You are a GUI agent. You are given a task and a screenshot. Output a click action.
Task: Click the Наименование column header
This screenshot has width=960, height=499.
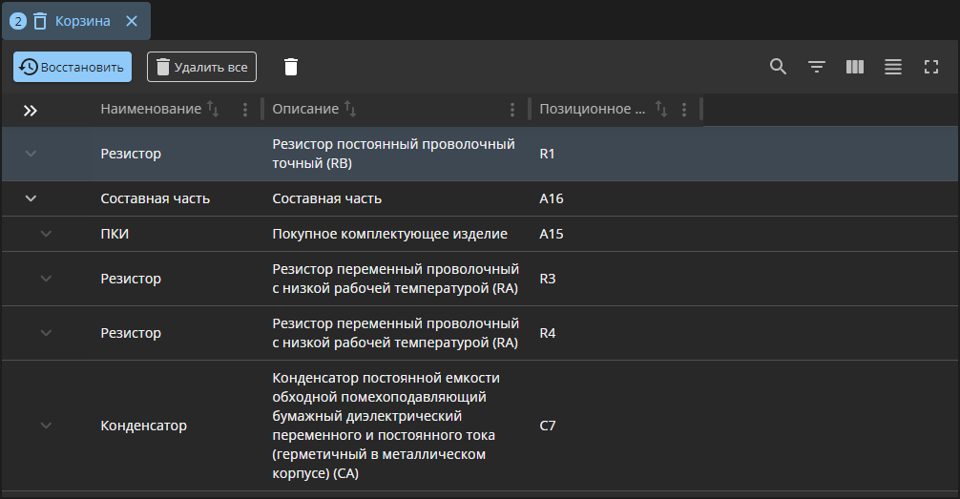tap(151, 109)
